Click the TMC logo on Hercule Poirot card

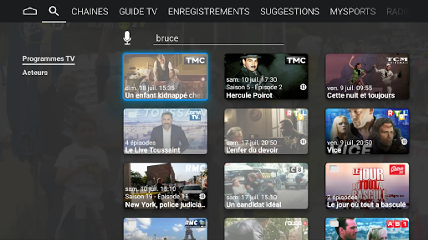click(x=296, y=61)
